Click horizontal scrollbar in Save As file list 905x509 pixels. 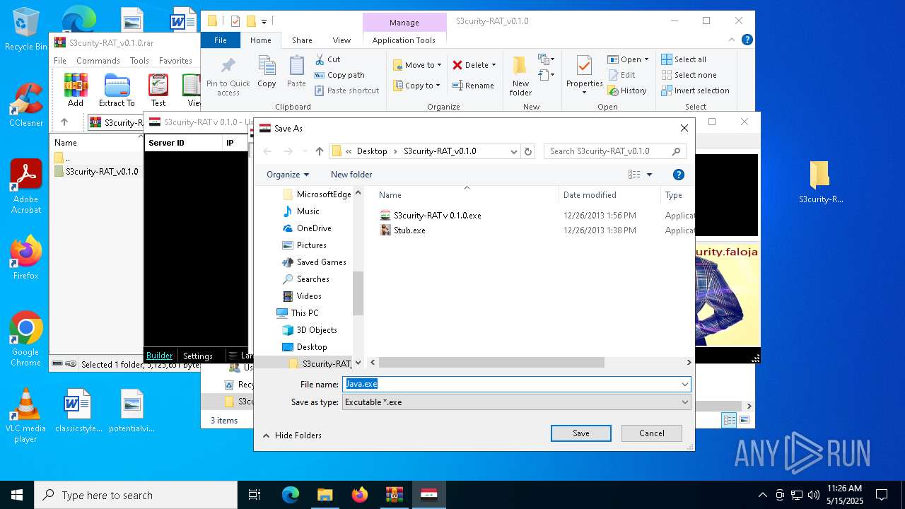coord(491,362)
